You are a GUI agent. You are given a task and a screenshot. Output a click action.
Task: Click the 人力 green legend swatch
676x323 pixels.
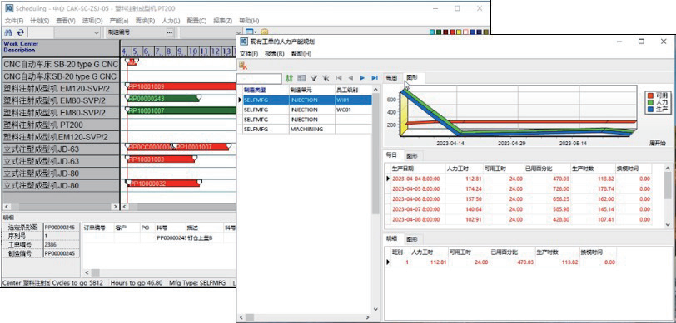[651, 102]
